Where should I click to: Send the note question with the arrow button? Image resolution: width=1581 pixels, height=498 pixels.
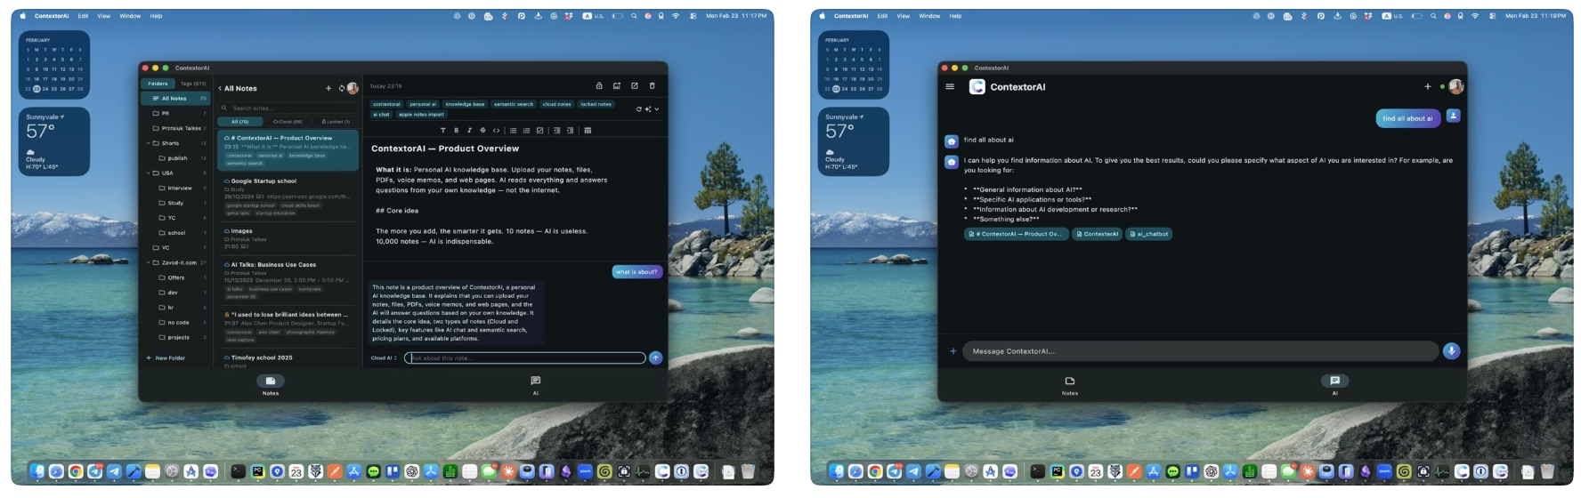click(x=656, y=357)
